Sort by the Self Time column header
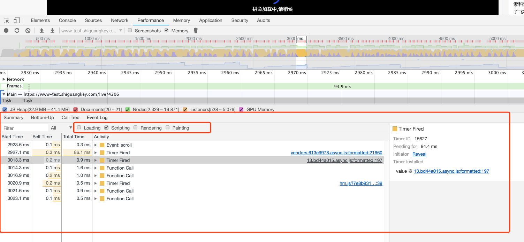The width and height of the screenshot is (524, 242). click(46, 136)
